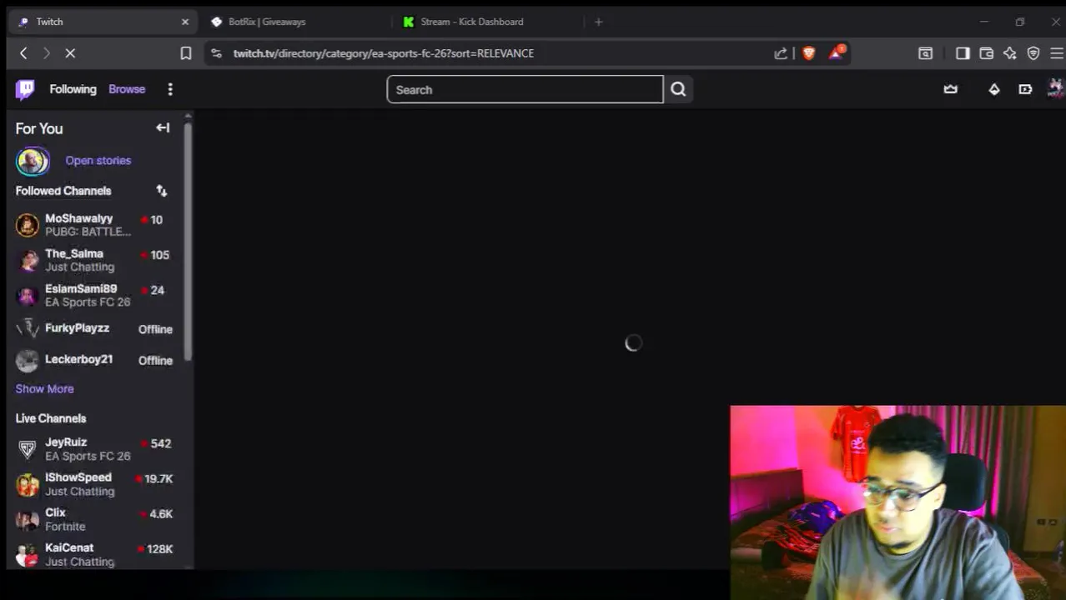Open Leo AI sparkle icon
The width and height of the screenshot is (1066, 600).
point(1010,53)
